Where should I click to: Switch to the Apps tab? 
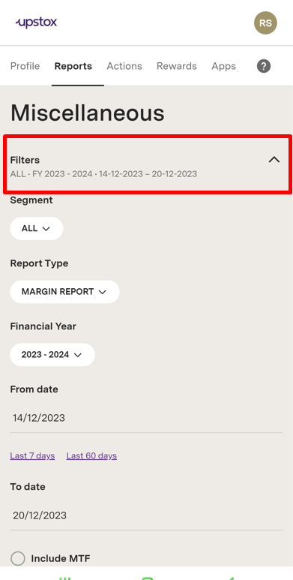pos(223,66)
